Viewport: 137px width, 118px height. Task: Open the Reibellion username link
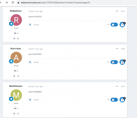(16, 11)
